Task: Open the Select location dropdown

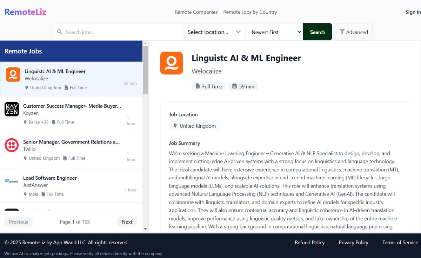Action: pos(214,32)
